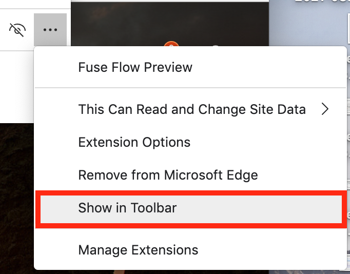This screenshot has width=350, height=274.
Task: Click the orange circular badge behind the menu
Action: [171, 44]
